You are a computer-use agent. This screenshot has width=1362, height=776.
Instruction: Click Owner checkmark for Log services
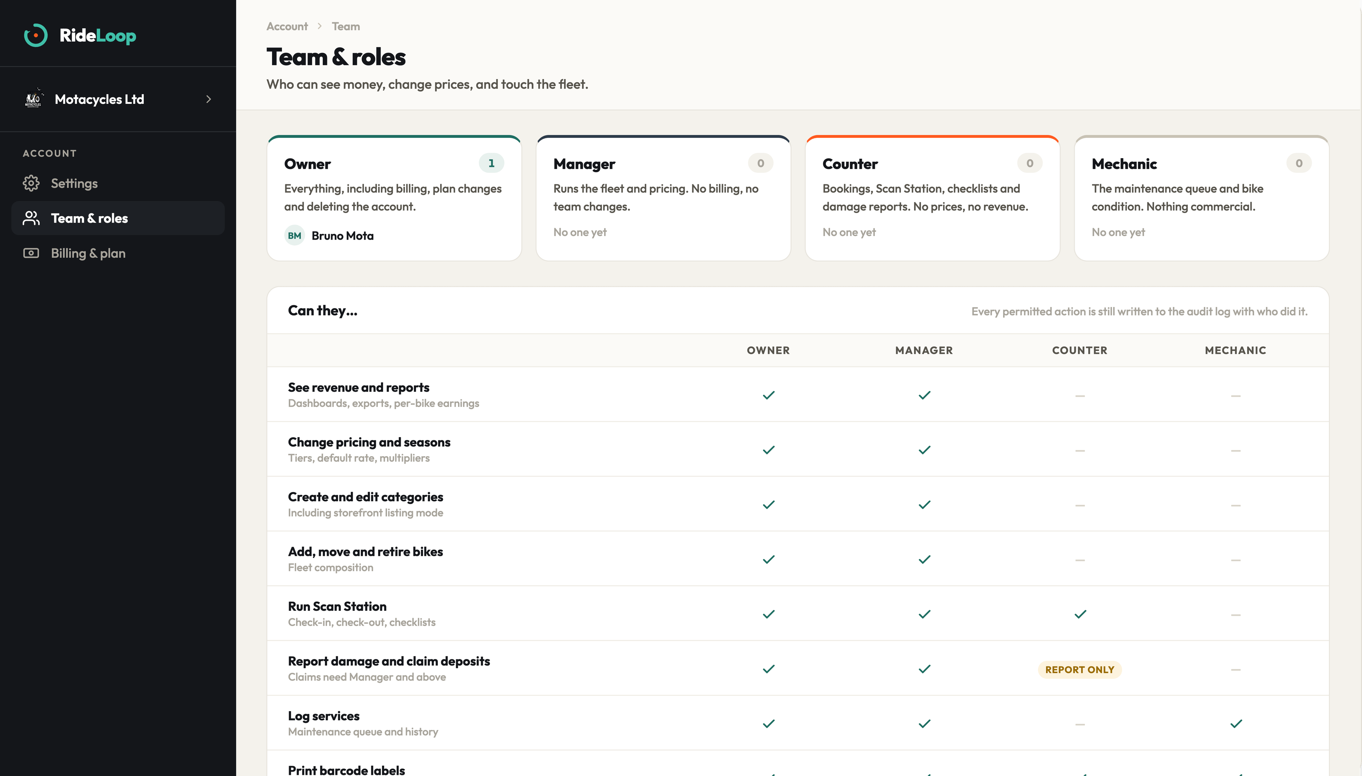tap(768, 724)
